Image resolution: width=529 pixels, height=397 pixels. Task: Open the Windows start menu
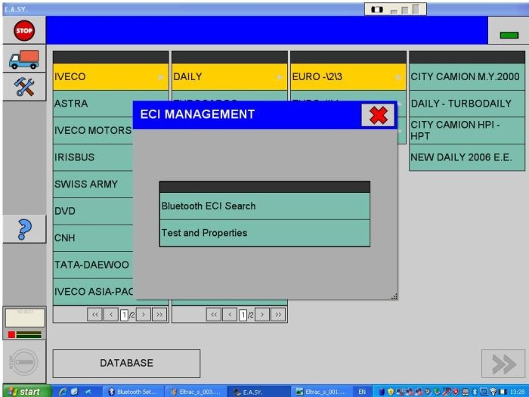pos(27,392)
